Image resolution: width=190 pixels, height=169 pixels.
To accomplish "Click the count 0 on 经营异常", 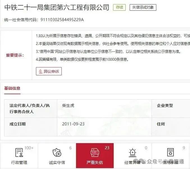I will [x=146, y=148].
